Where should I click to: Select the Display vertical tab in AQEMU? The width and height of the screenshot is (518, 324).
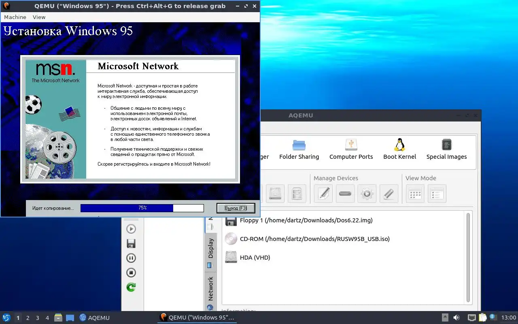(210, 253)
